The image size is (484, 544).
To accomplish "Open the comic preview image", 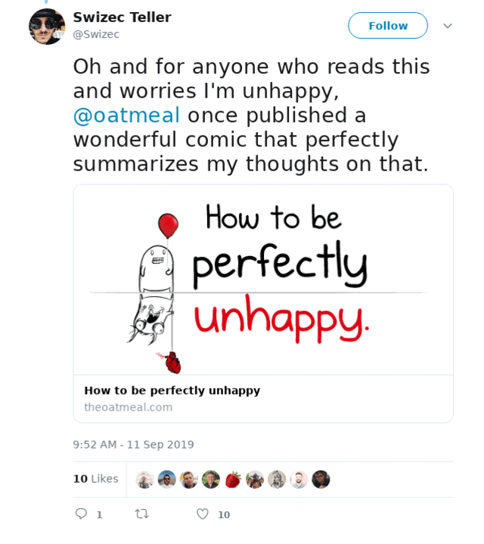I will tap(263, 280).
